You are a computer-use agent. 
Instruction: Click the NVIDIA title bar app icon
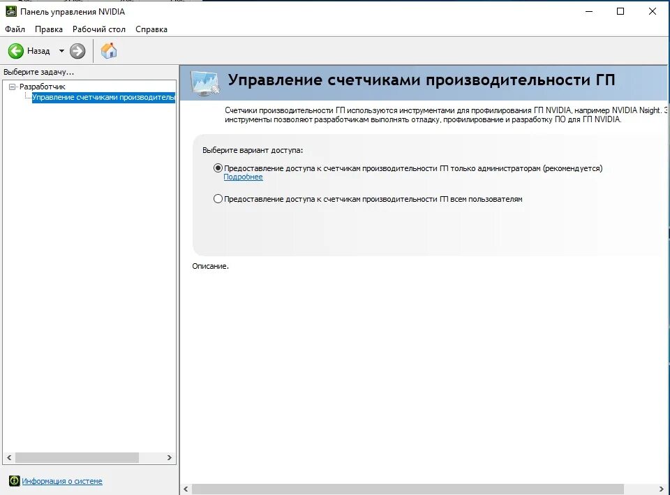(x=10, y=12)
